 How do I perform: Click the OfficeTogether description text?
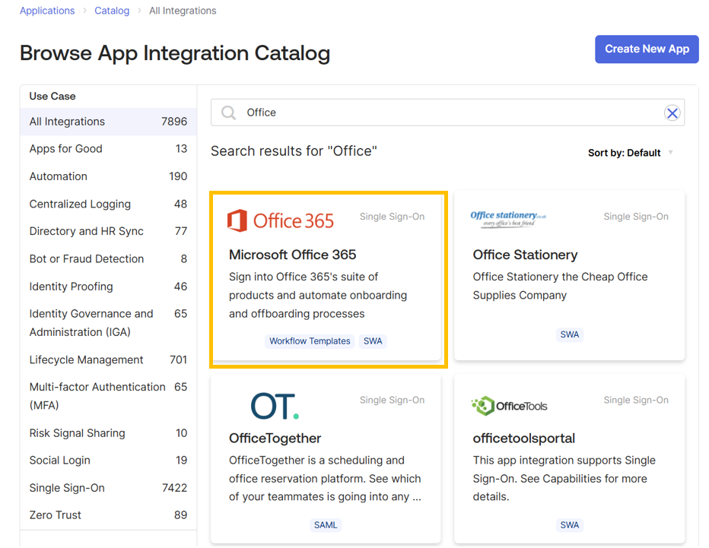point(325,478)
